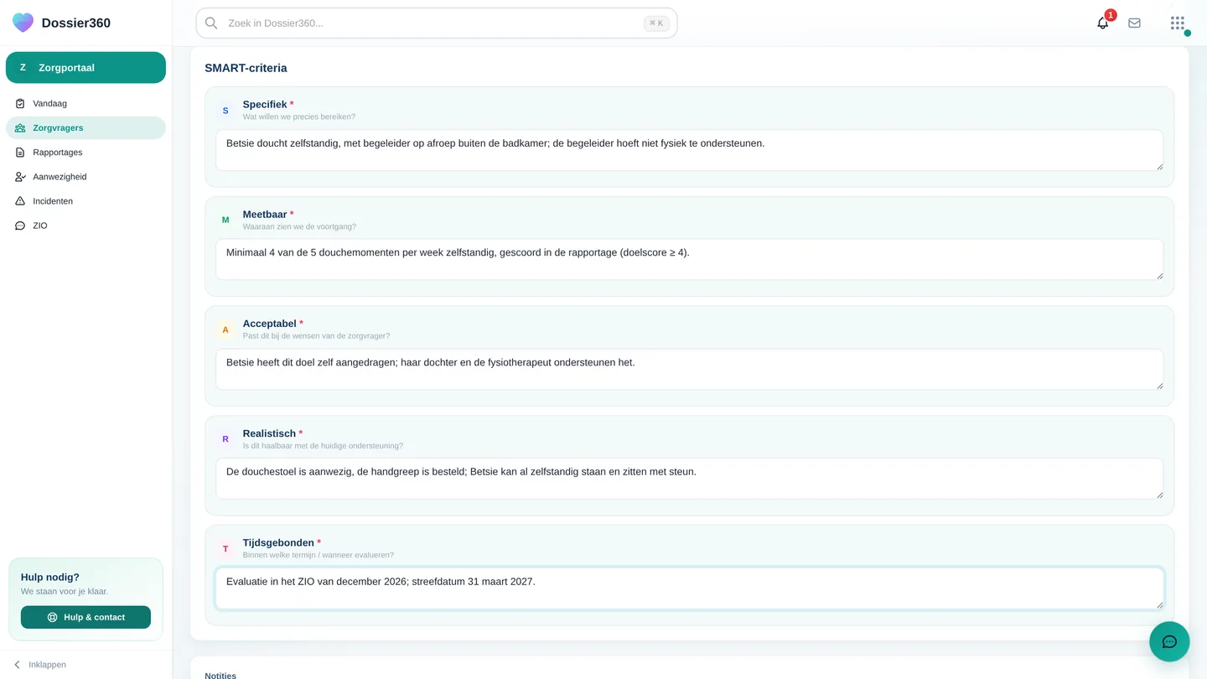1207x679 pixels.
Task: Open the floating chat bubble
Action: tap(1169, 642)
